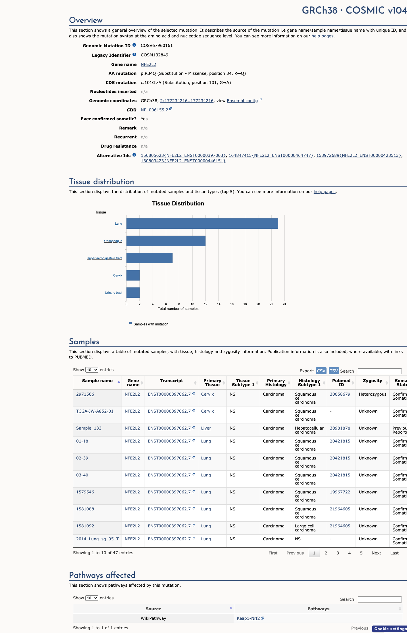Click the transcript external link icon in row TCGA-JW-A852-01
The width and height of the screenshot is (407, 633).
click(193, 411)
